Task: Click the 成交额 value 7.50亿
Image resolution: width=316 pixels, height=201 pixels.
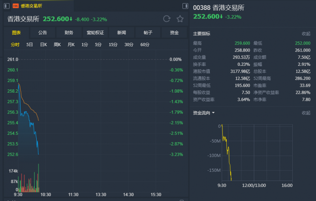Action: (304, 57)
